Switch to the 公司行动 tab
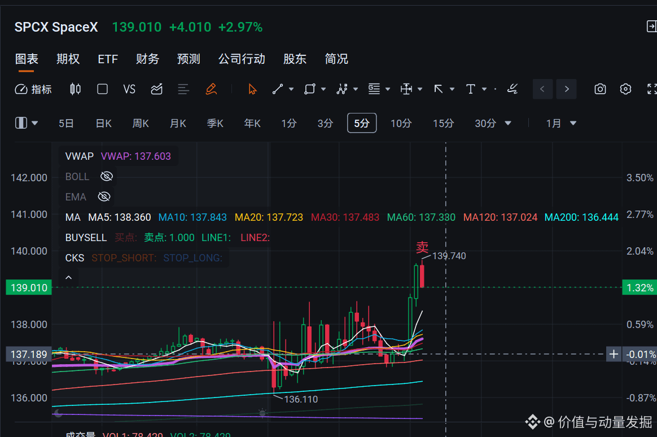657x437 pixels. pyautogui.click(x=242, y=59)
